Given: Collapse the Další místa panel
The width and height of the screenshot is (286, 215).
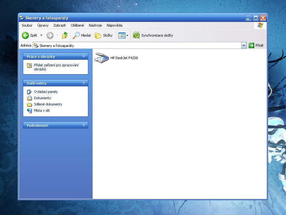Looking at the screenshot, I should click(x=84, y=83).
